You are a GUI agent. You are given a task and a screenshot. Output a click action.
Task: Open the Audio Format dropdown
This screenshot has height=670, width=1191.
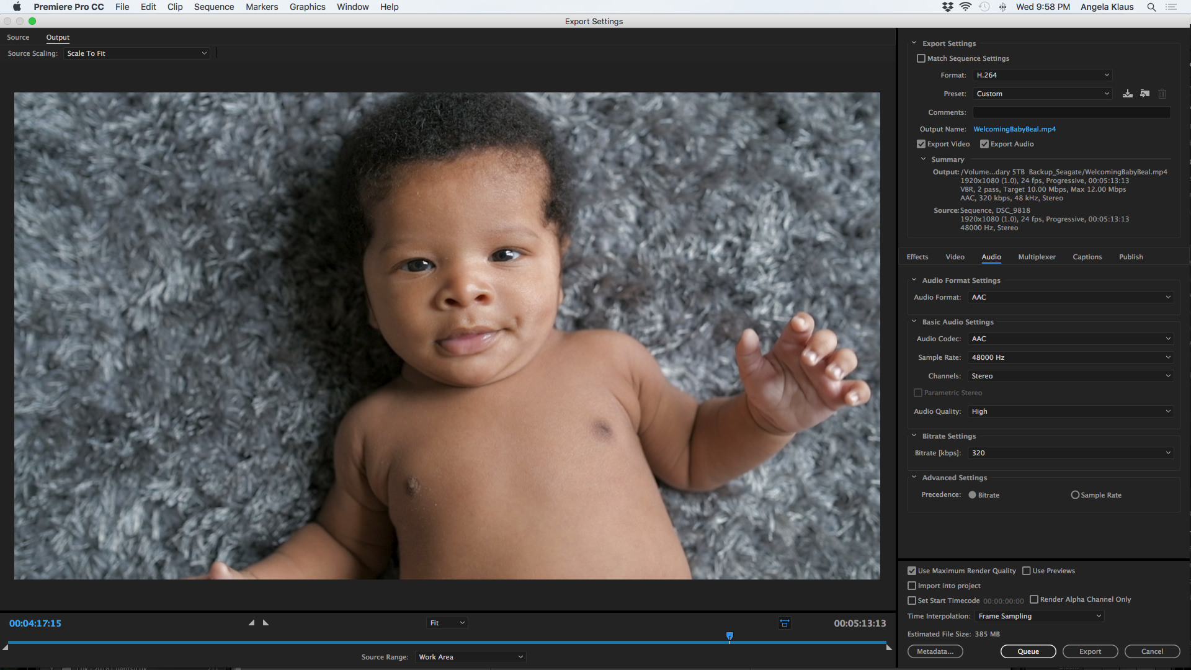[x=1071, y=297]
